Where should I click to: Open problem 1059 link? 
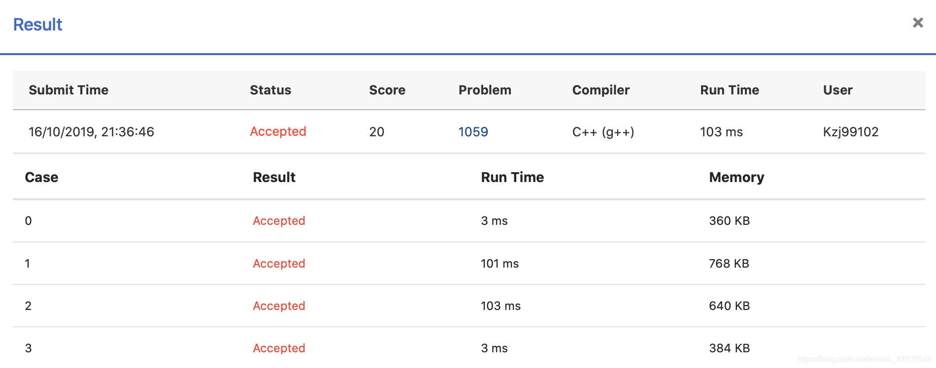tap(473, 132)
